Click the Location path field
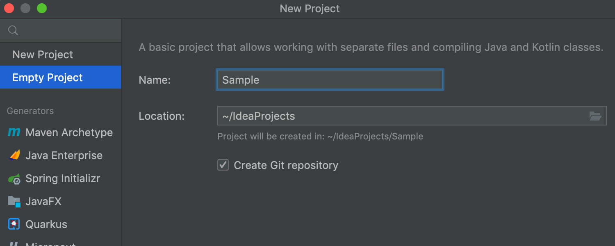Screen dimensions: 615x246 click(402, 116)
